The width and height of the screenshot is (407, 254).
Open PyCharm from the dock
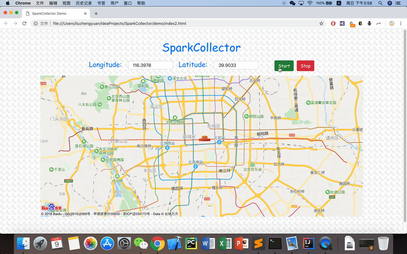pyautogui.click(x=191, y=243)
